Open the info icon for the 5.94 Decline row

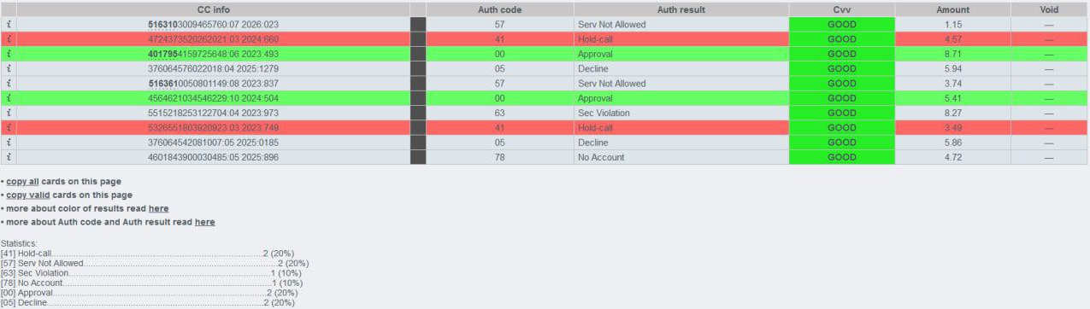click(x=8, y=69)
